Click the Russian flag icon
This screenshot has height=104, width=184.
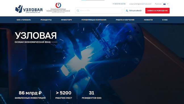point(164,4)
